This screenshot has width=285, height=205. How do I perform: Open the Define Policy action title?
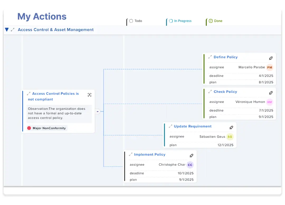pyautogui.click(x=225, y=57)
